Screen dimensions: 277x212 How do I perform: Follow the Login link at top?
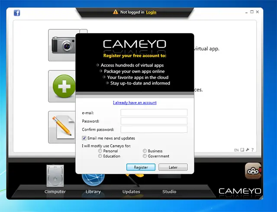151,12
